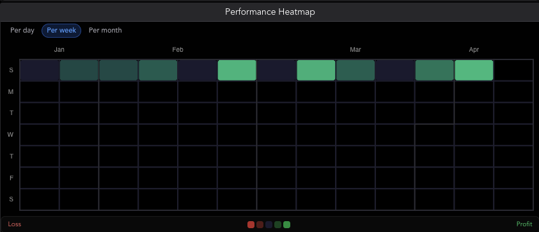
Task: Click the F weekday row label
Action: coord(12,178)
